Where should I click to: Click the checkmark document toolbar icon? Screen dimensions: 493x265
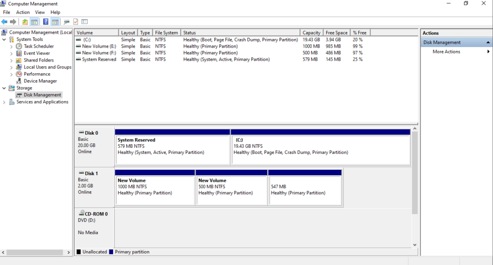click(x=76, y=22)
